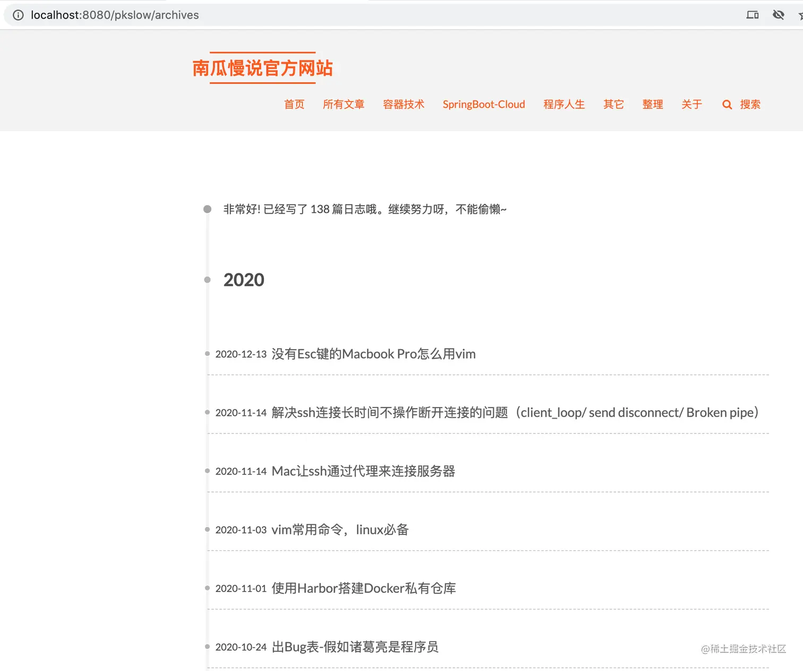The image size is (803, 671).
Task: Click the date 2020-11-03
Action: [x=241, y=530]
